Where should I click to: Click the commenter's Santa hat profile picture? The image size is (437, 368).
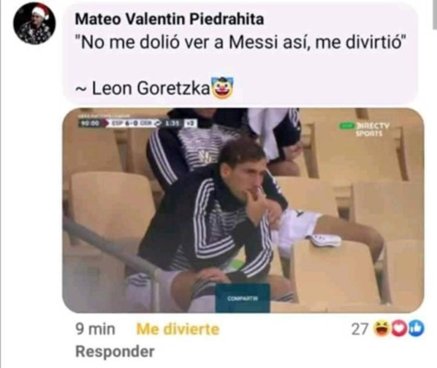(34, 23)
